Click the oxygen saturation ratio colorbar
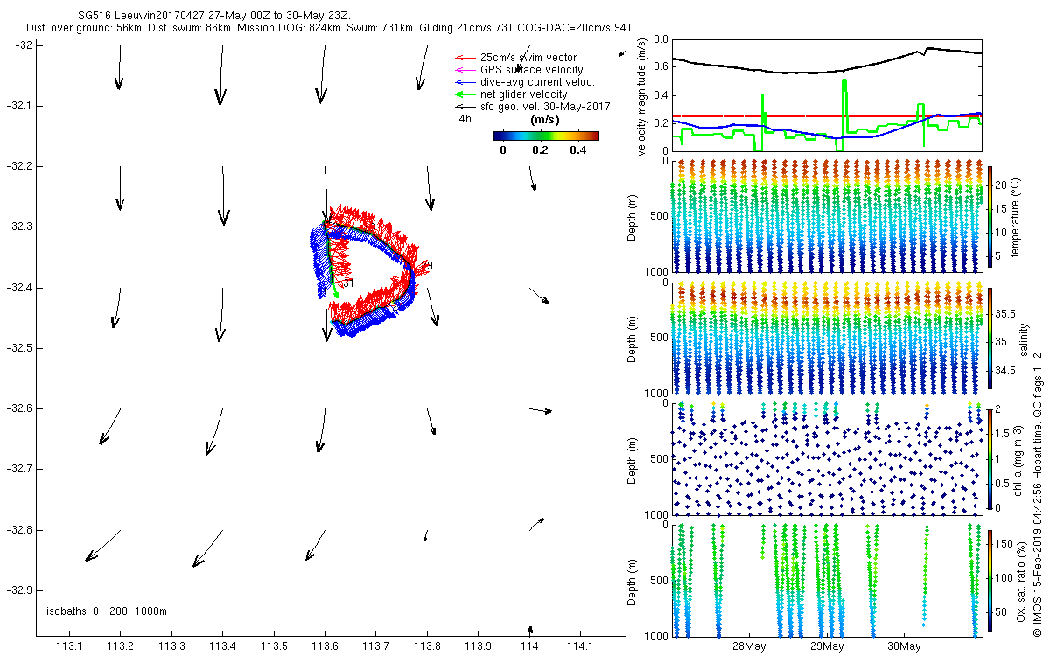Viewport: 1050px width, 656px height. [x=990, y=580]
